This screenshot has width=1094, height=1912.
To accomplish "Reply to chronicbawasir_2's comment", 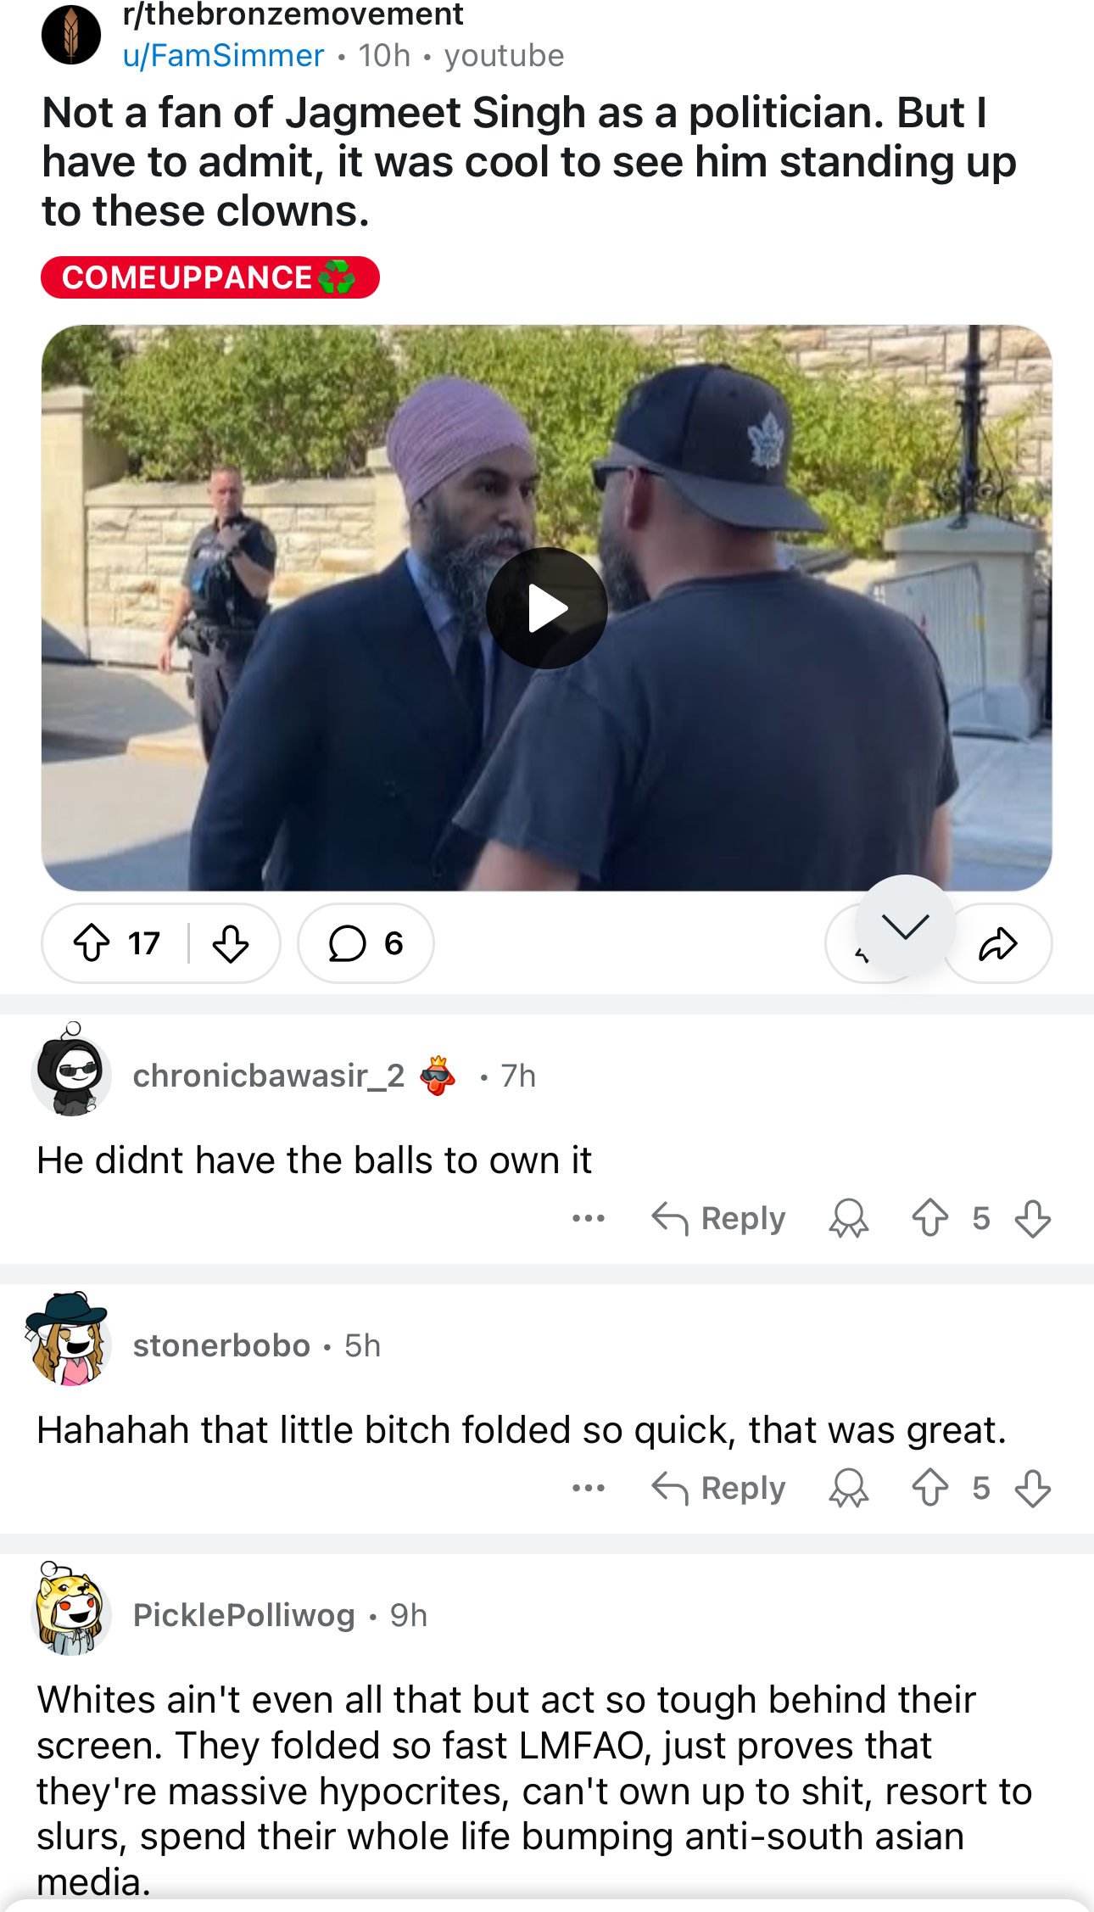I will [718, 1219].
